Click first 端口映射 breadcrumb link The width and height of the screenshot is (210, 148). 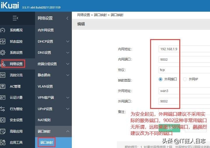point(100,15)
